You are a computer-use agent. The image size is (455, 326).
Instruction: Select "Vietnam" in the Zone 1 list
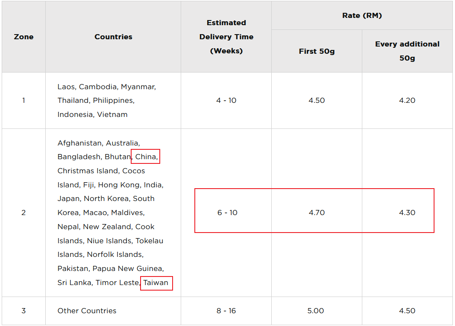112,114
